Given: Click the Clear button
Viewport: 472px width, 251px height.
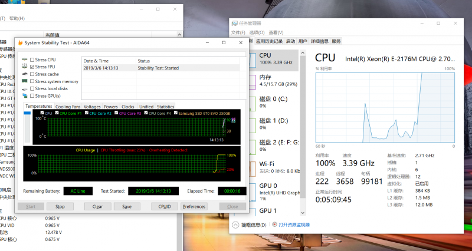Looking at the screenshot, I should point(97,206).
